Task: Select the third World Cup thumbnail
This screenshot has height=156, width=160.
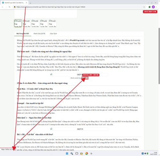Action: pos(35,23)
